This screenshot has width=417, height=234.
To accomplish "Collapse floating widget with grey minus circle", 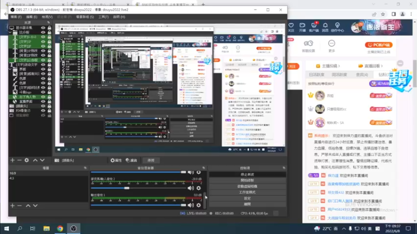I will point(400,63).
